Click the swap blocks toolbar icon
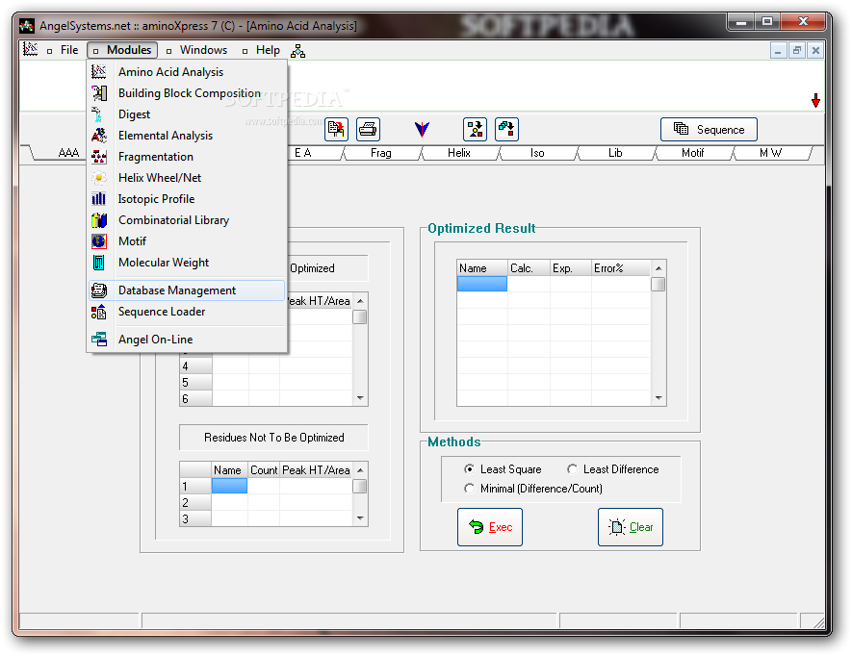 tap(506, 129)
